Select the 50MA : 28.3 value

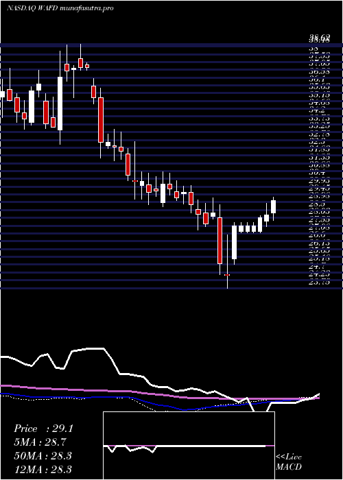click(43, 456)
